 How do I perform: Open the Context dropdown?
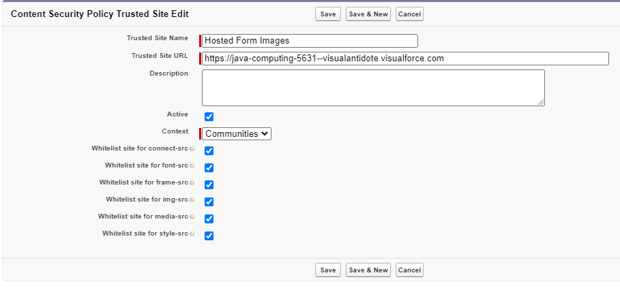pyautogui.click(x=237, y=134)
